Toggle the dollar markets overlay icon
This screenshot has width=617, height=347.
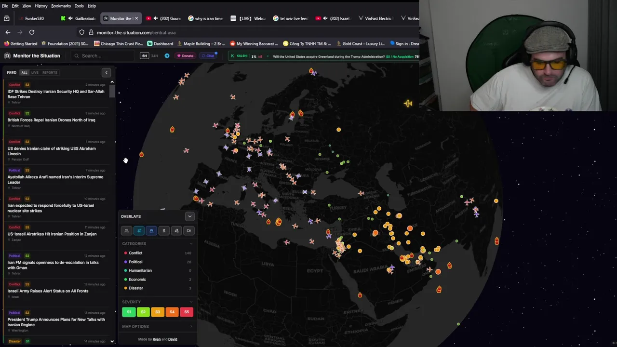click(x=164, y=231)
